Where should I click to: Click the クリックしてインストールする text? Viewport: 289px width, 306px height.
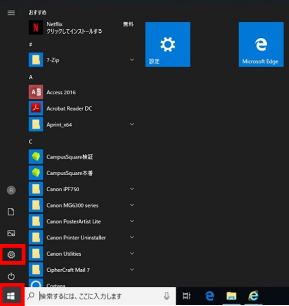point(74,31)
